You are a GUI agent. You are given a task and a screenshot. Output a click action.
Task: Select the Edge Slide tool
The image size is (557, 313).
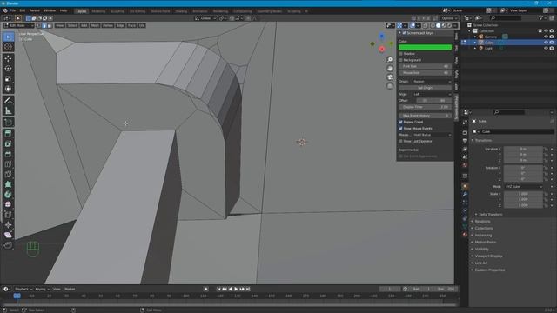tap(8, 215)
